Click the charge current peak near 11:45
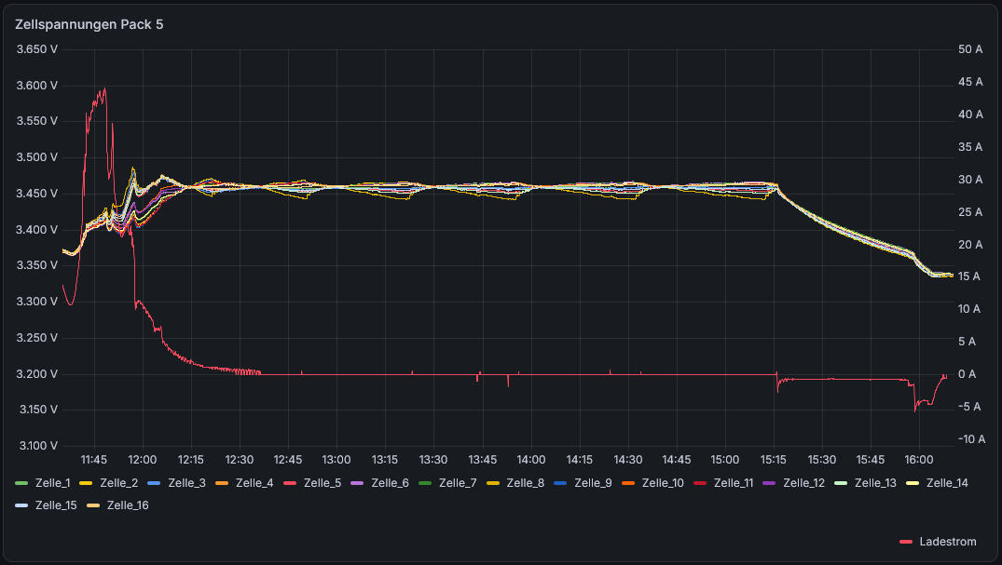Image resolution: width=1002 pixels, height=565 pixels. coord(104,89)
